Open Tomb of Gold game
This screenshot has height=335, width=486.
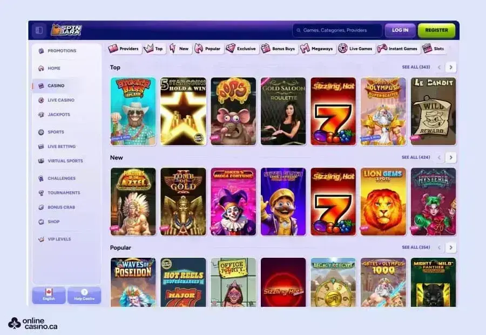[183, 202]
